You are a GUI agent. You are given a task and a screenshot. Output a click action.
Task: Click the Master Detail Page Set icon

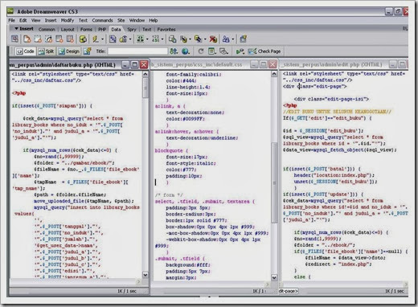[172, 39]
